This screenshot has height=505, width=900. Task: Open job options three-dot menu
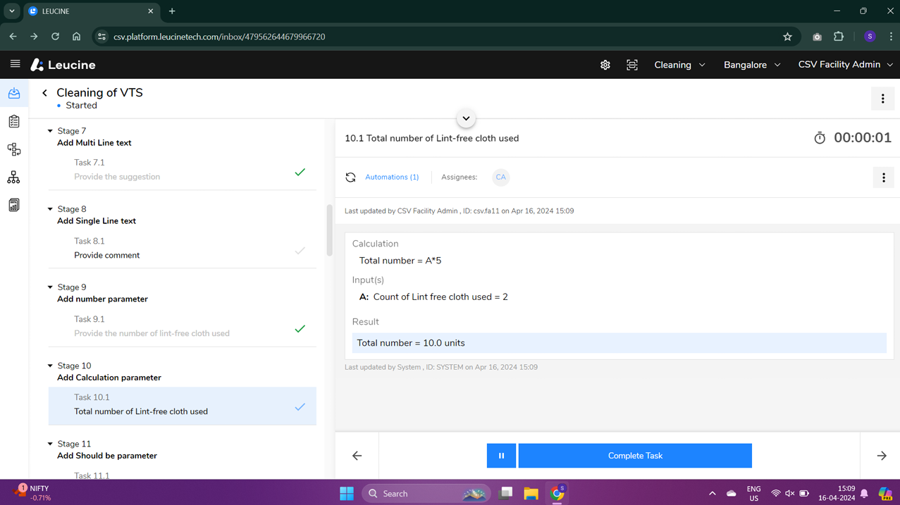click(882, 99)
